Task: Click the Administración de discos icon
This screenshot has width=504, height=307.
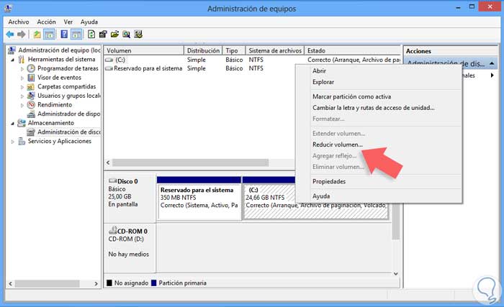Action: point(31,132)
